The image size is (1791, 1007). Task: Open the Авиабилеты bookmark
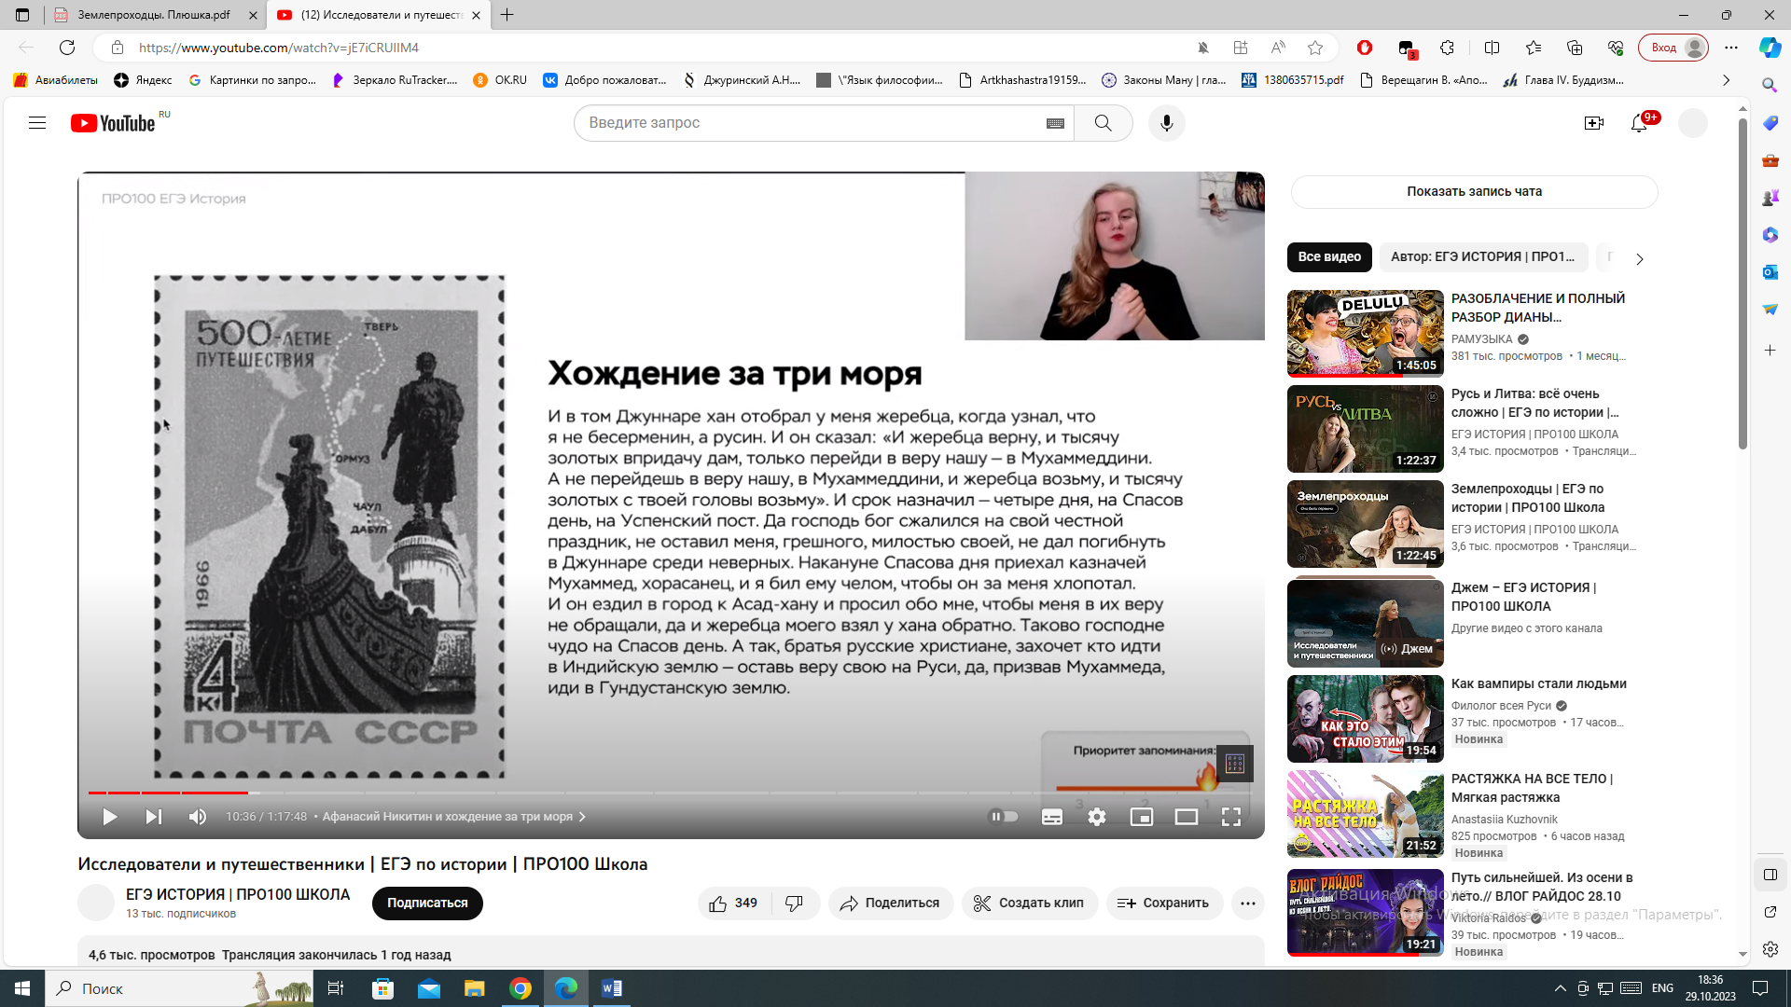pos(56,80)
